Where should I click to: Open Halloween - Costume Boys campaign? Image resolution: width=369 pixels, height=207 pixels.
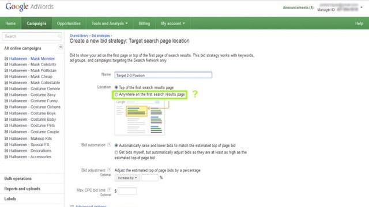point(32,113)
